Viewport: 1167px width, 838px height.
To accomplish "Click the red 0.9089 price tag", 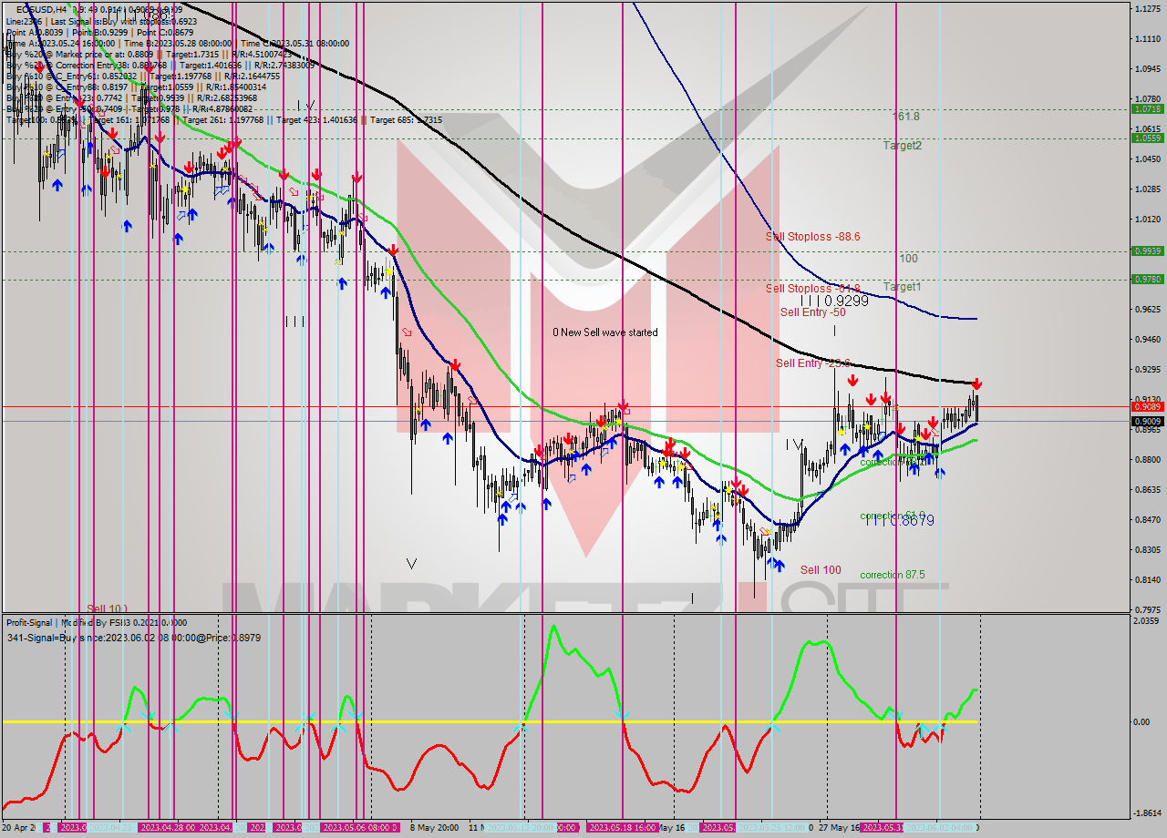I will (x=1147, y=406).
